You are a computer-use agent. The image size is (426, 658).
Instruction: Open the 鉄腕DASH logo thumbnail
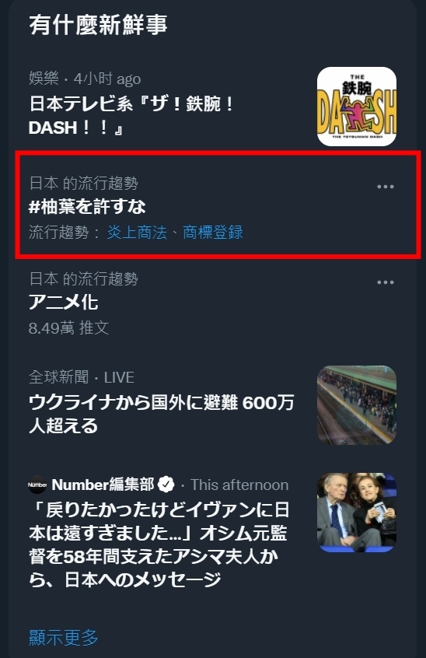357,107
